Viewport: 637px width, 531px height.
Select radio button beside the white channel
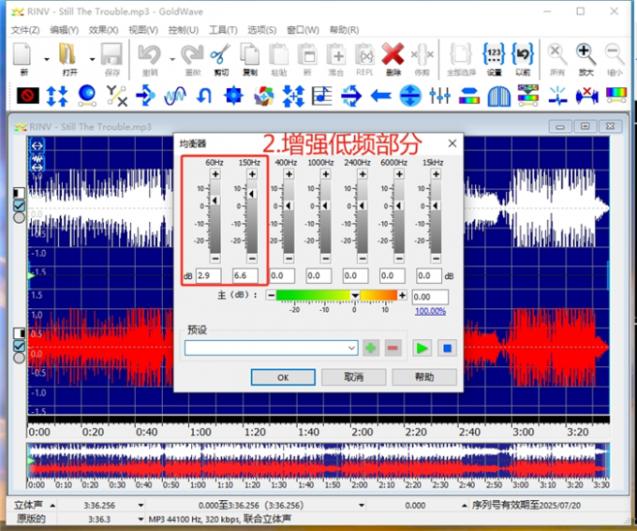(x=19, y=218)
